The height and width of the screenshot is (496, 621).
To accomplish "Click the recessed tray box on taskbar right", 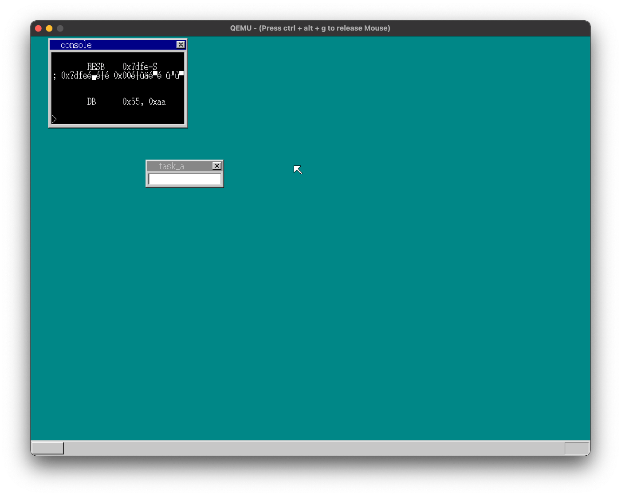I will pos(577,448).
